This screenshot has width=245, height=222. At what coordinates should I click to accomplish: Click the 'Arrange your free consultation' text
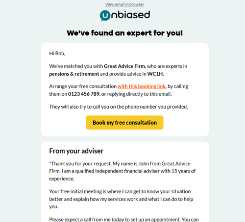click(83, 86)
